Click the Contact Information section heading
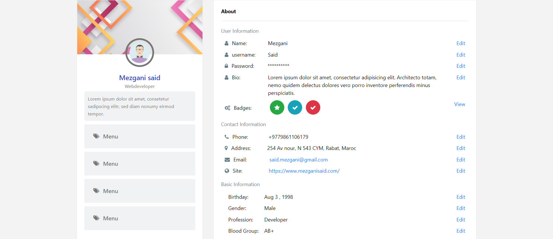Screen dimensions: 553x239 click(x=243, y=124)
